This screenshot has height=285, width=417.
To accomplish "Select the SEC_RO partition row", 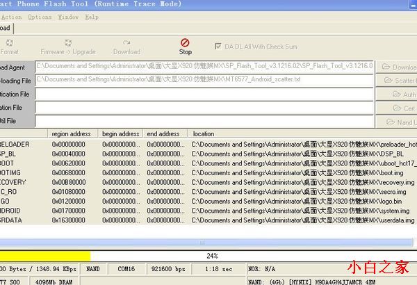I will 208,192.
